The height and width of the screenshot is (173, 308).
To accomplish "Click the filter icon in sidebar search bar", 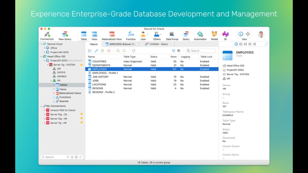I will pyautogui.click(x=68, y=157).
